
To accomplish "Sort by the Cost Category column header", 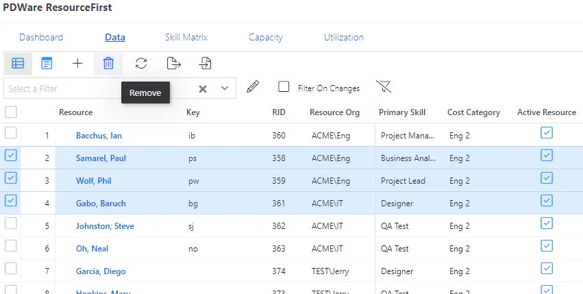I will tap(473, 112).
